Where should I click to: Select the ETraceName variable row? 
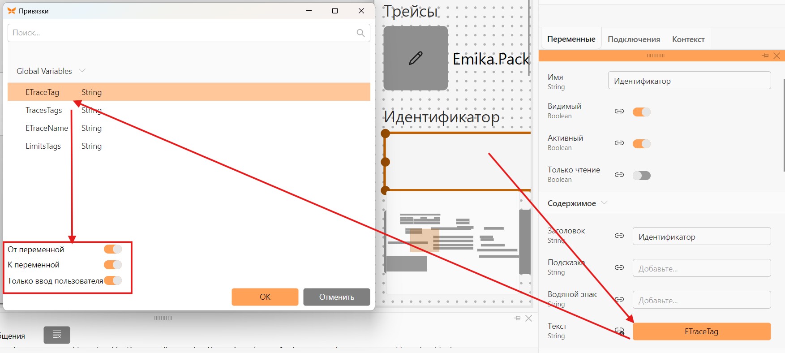pyautogui.click(x=189, y=128)
